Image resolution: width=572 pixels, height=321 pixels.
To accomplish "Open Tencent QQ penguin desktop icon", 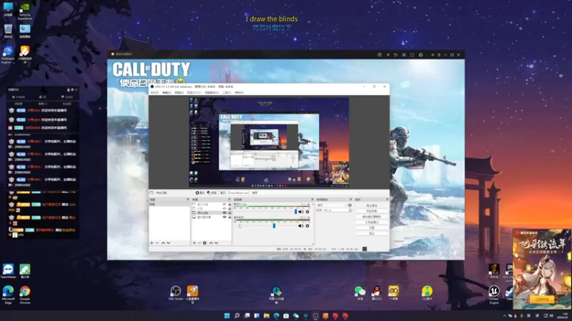I will 377,293.
